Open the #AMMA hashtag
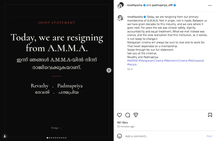The image size is (215, 141). pyautogui.click(x=132, y=61)
